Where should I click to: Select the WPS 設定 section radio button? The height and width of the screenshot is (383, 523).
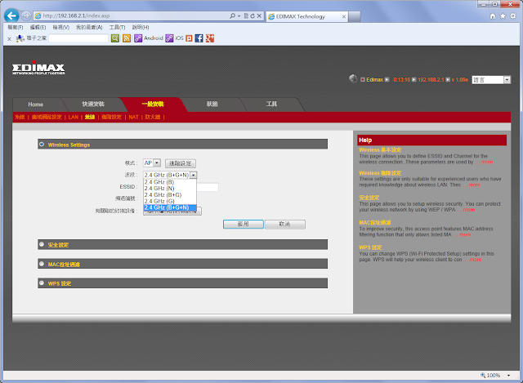coord(42,283)
